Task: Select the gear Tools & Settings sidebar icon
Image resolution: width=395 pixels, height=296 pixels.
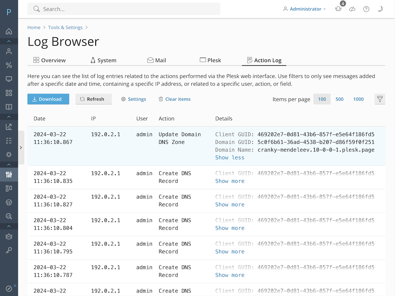Action: (9, 154)
